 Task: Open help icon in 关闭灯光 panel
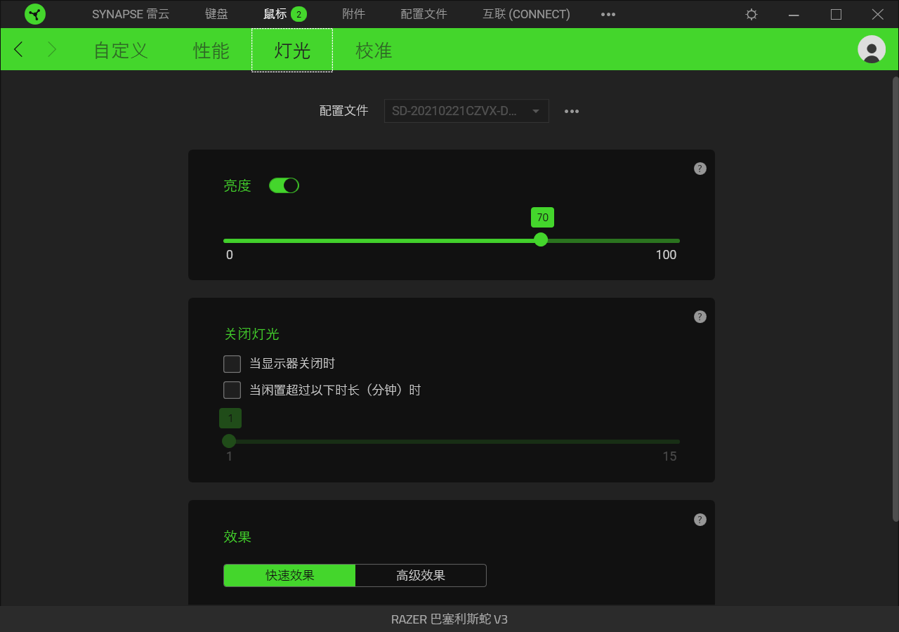(700, 317)
